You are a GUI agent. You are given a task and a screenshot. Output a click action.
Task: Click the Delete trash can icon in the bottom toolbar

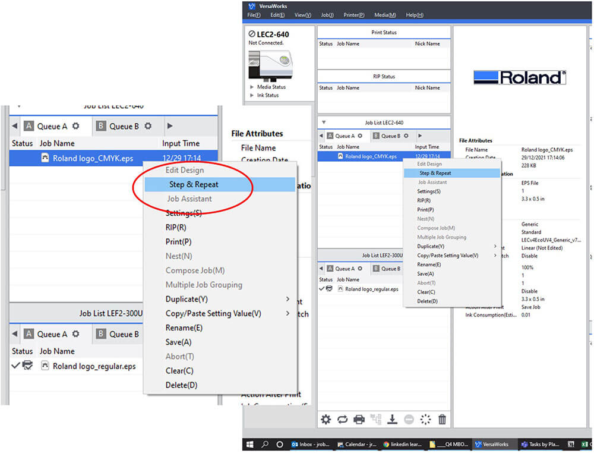[x=442, y=419]
